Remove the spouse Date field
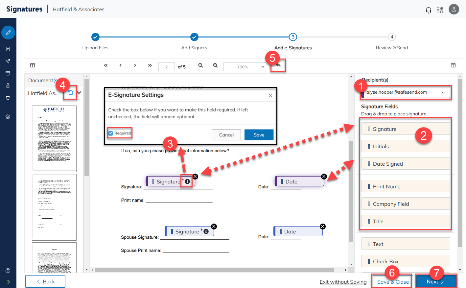The height and width of the screenshot is (288, 466). click(323, 227)
